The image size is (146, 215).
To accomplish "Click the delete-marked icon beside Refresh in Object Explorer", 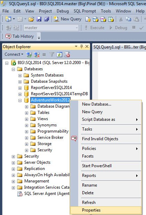I will coord(67,54).
